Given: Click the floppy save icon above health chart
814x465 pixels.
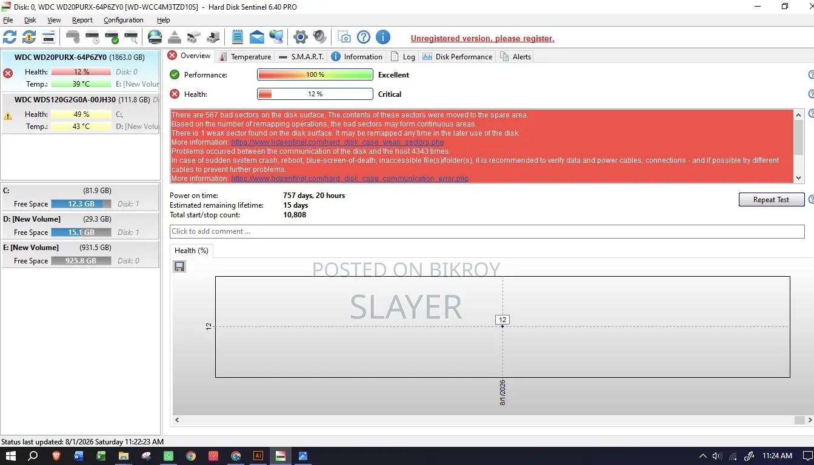Looking at the screenshot, I should (179, 266).
